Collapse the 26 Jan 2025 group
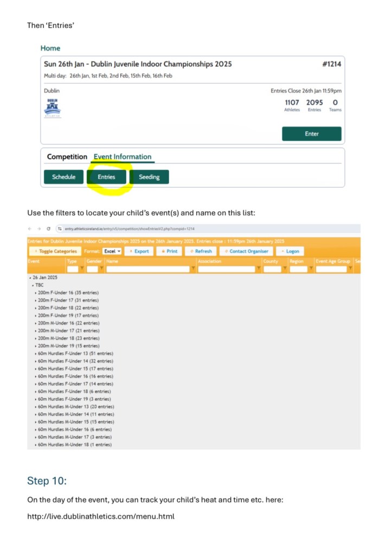 (x=29, y=277)
